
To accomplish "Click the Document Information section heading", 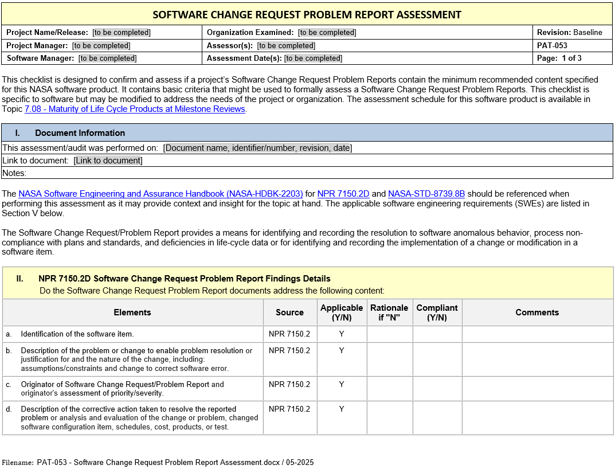I will (x=80, y=133).
